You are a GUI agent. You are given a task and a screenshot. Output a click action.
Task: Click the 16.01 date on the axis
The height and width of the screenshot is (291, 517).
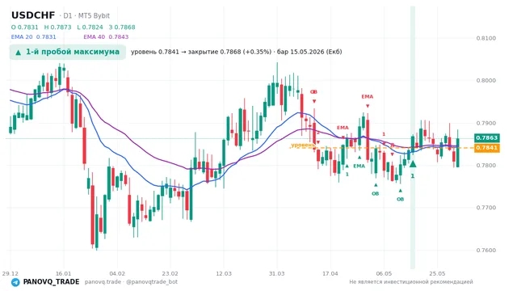point(63,273)
